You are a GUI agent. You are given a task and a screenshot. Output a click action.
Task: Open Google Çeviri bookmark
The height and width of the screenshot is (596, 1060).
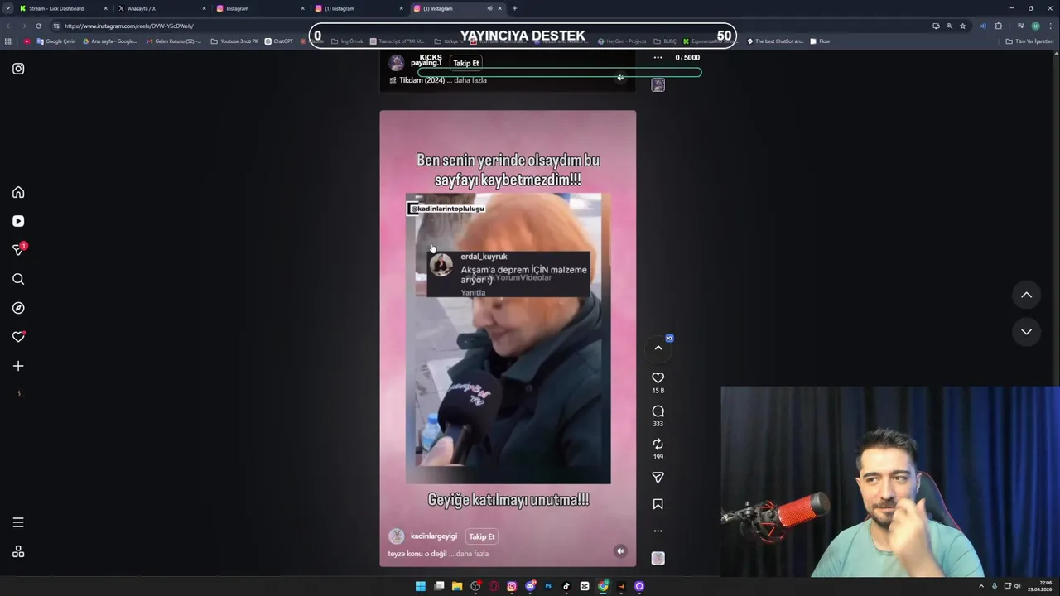point(55,41)
